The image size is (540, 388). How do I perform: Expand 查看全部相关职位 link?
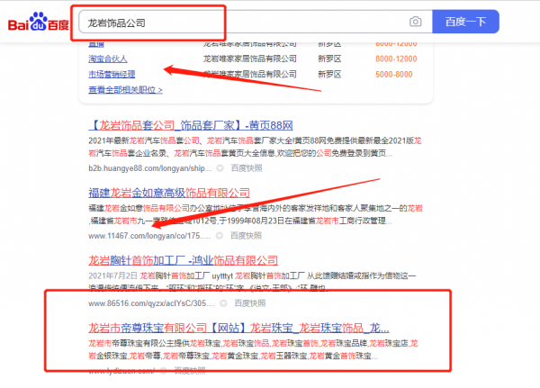[125, 90]
